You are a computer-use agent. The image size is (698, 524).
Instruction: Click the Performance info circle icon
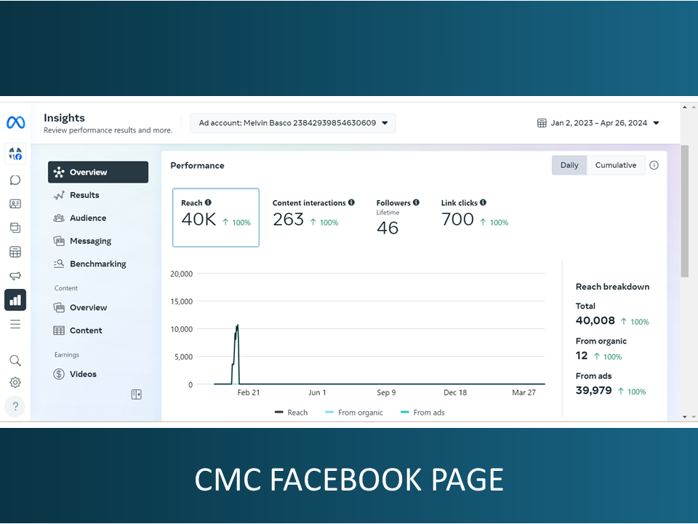pyautogui.click(x=654, y=165)
